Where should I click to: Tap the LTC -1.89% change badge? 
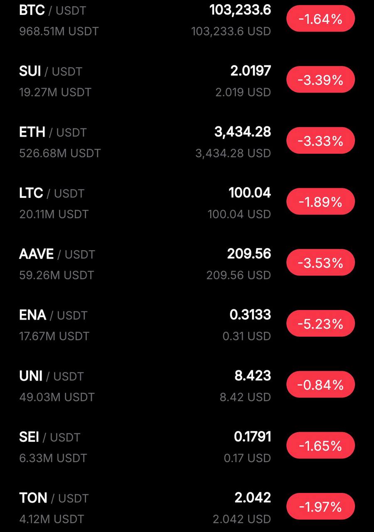pos(320,202)
